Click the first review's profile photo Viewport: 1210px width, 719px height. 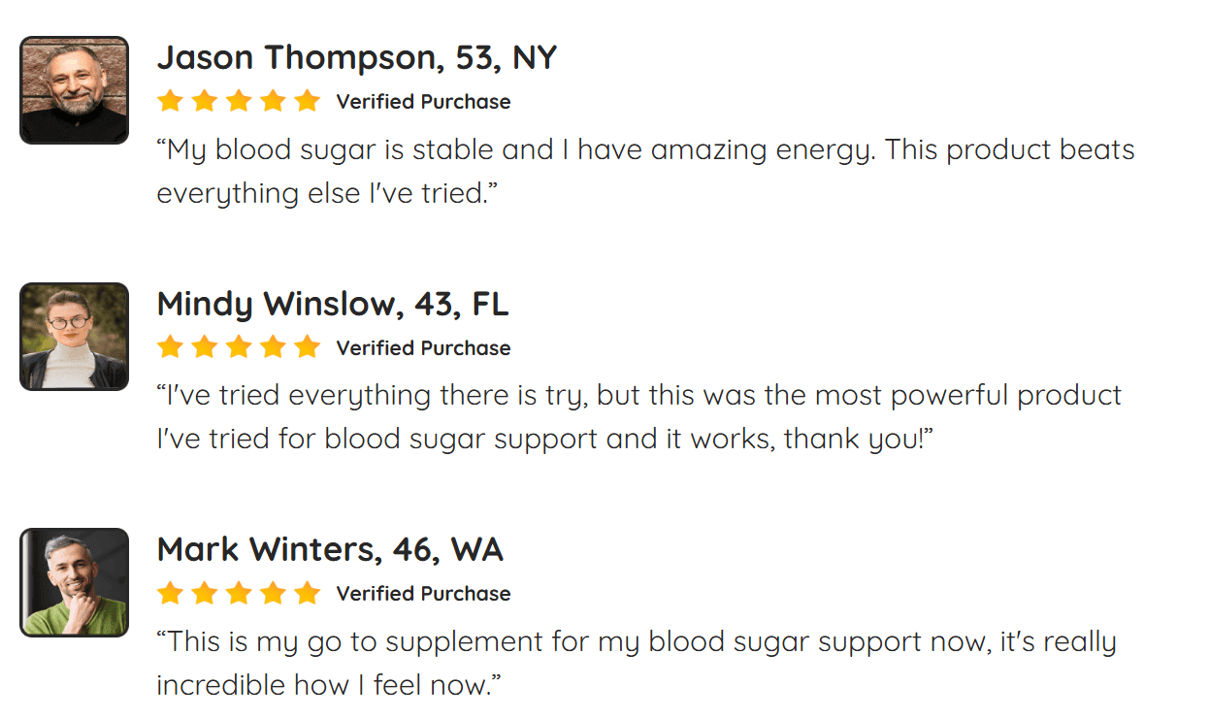pyautogui.click(x=74, y=90)
